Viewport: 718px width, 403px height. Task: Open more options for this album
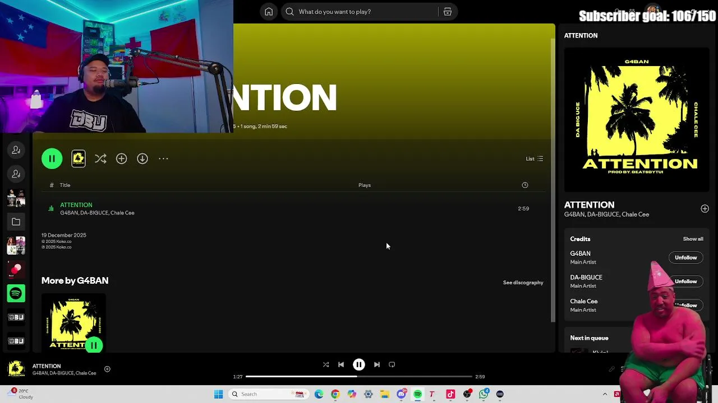pyautogui.click(x=163, y=159)
